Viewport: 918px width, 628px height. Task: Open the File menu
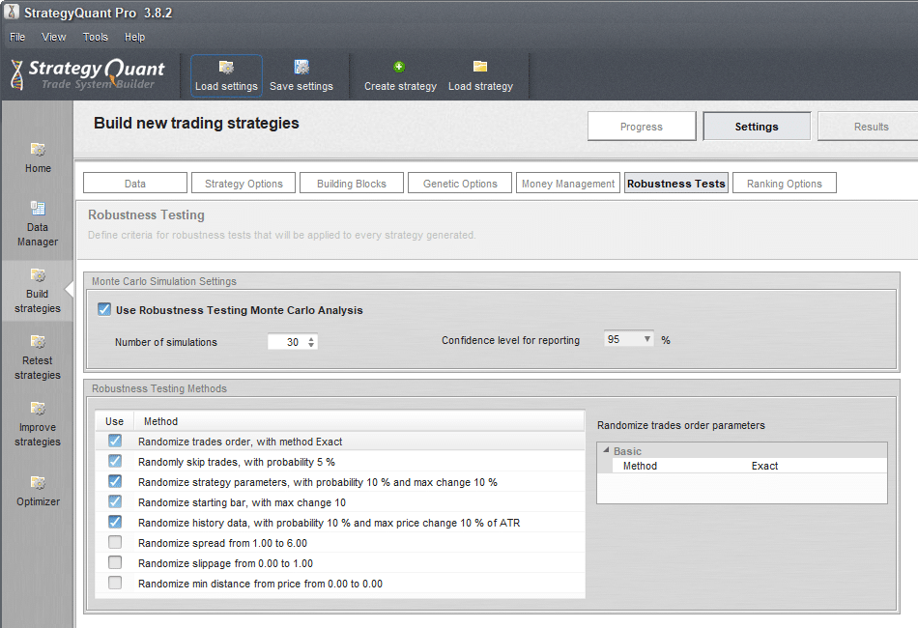tap(17, 37)
